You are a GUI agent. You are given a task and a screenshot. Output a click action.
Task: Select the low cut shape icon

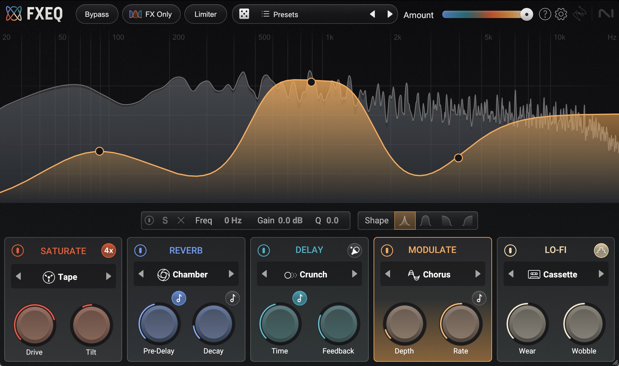(x=467, y=220)
